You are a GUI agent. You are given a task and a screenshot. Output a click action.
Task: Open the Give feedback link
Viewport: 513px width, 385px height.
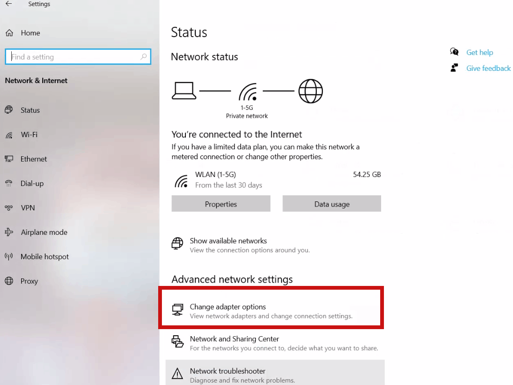click(x=489, y=68)
